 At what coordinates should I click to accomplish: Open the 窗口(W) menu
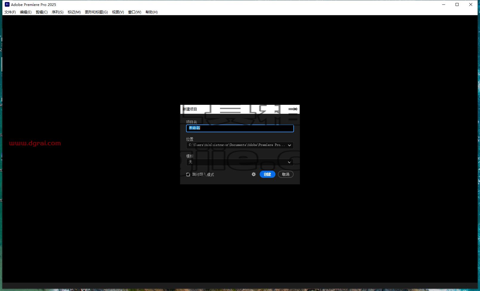tap(134, 12)
